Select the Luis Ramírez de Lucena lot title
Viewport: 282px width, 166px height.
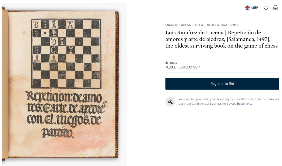pyautogui.click(x=221, y=39)
